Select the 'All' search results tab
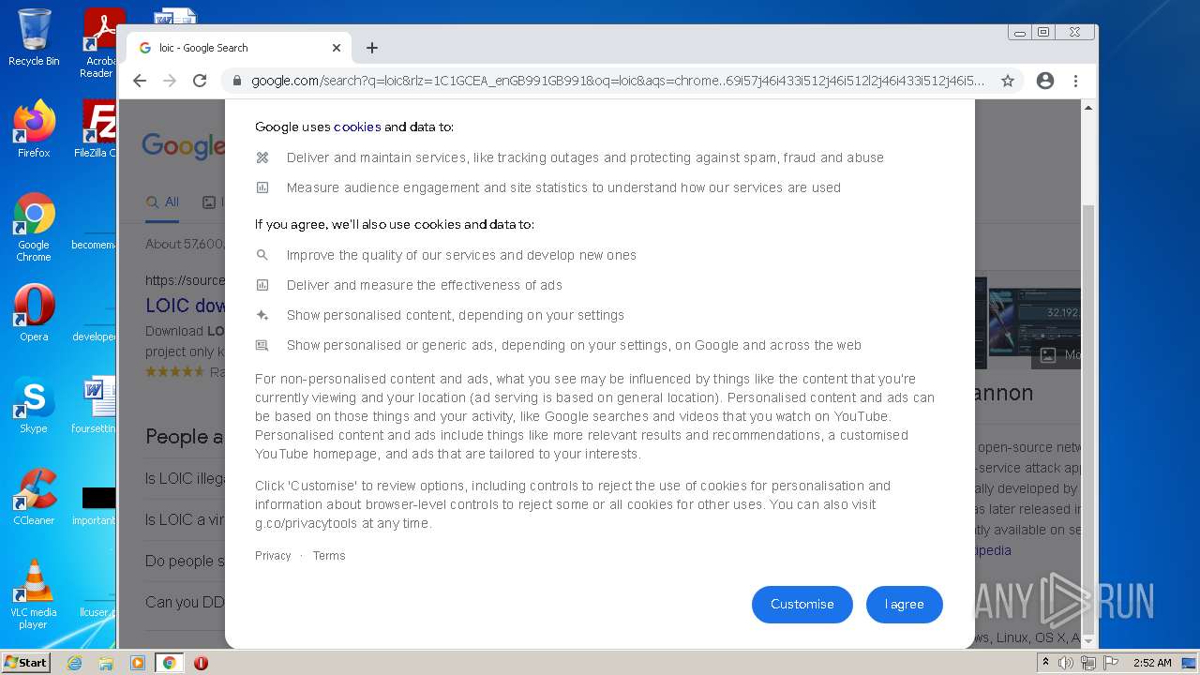Image resolution: width=1200 pixels, height=675 pixels. point(162,202)
